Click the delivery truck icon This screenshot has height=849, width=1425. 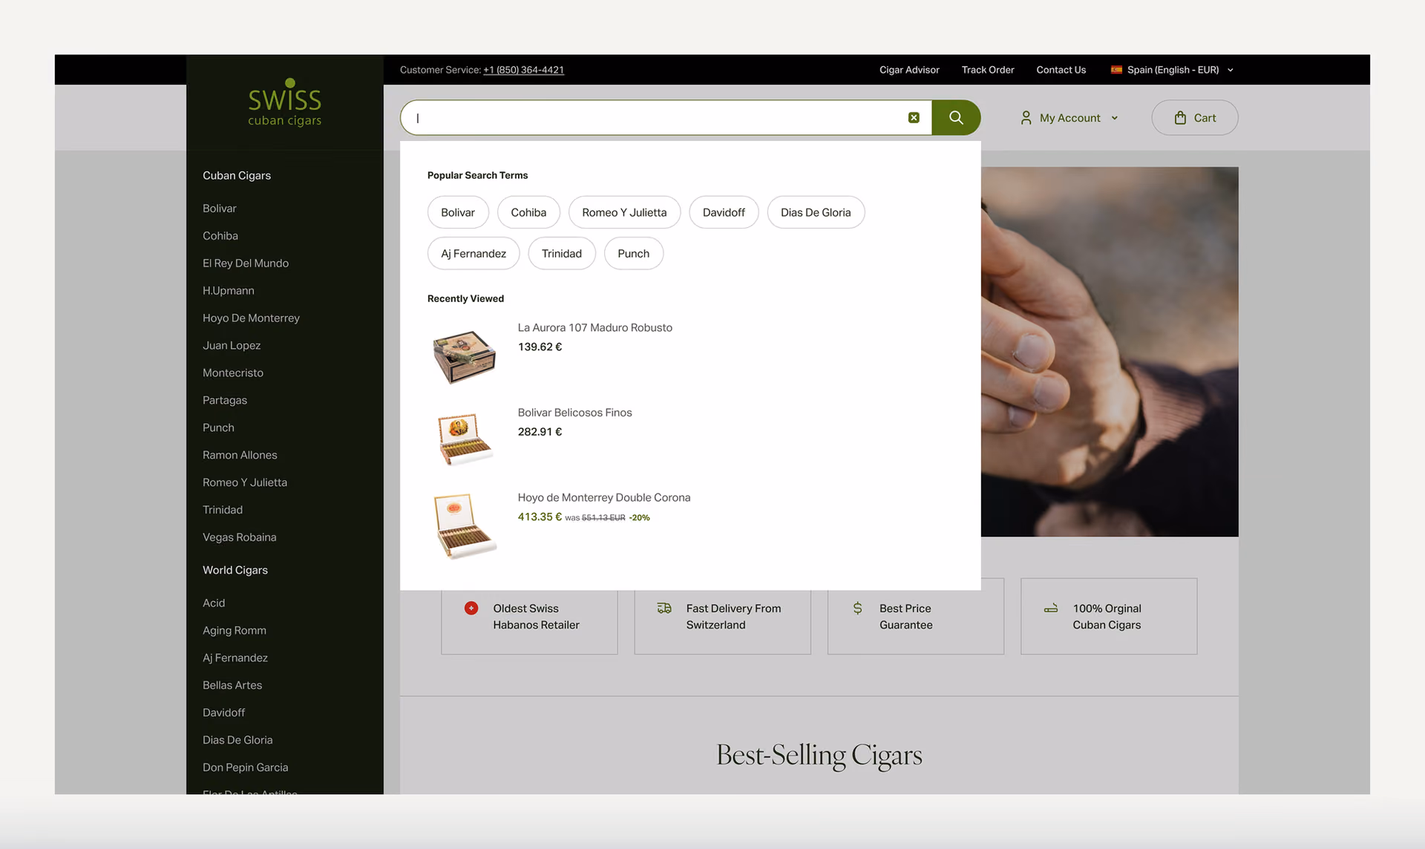coord(664,609)
